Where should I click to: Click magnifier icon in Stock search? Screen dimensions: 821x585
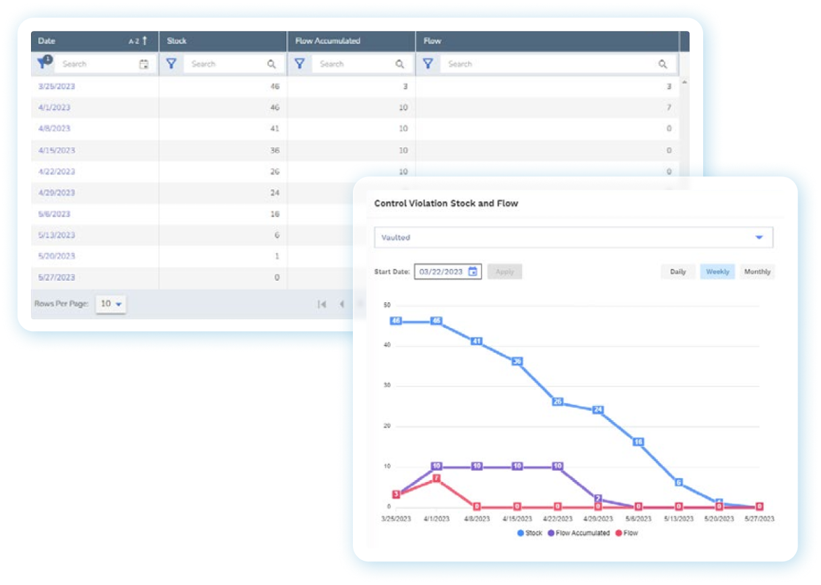tap(271, 65)
